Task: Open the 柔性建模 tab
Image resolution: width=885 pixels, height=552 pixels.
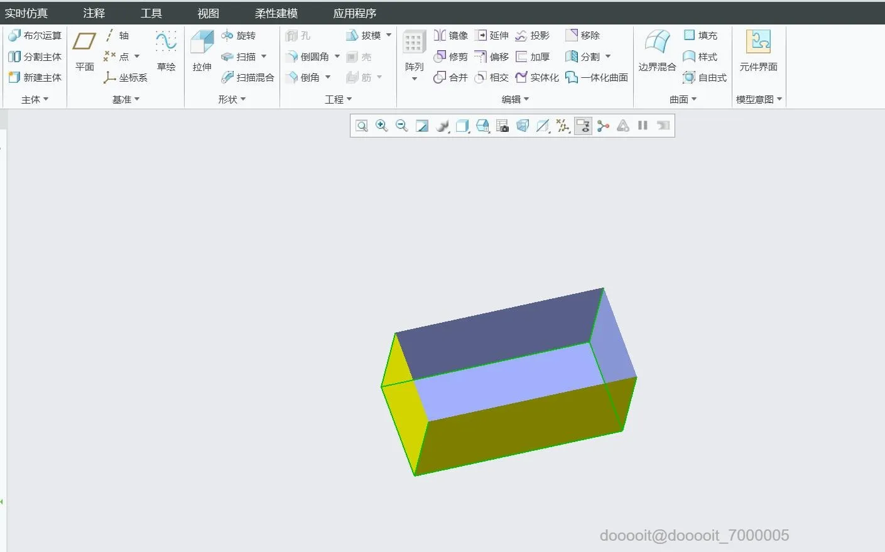Action: [276, 13]
